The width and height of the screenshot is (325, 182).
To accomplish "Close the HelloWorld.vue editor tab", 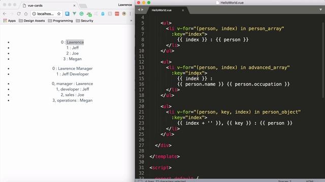I will coord(183,10).
